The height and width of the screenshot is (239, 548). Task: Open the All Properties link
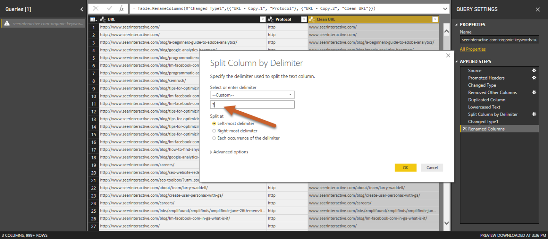[473, 49]
